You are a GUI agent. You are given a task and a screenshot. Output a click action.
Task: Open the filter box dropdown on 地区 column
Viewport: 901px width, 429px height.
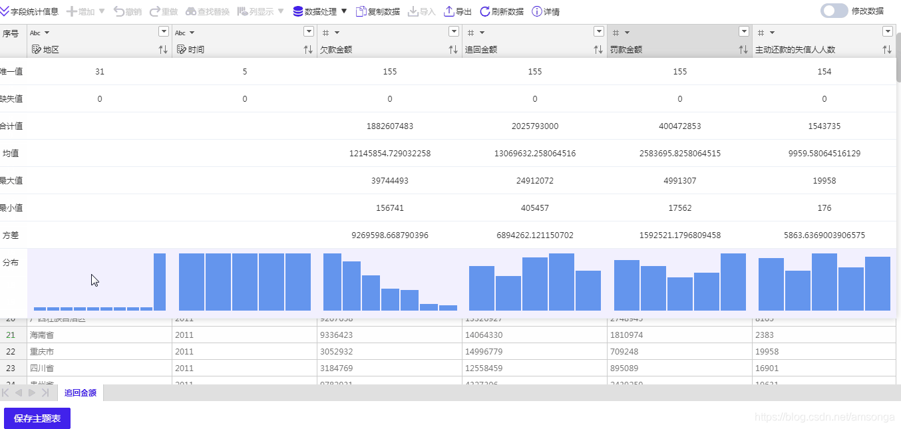[164, 32]
